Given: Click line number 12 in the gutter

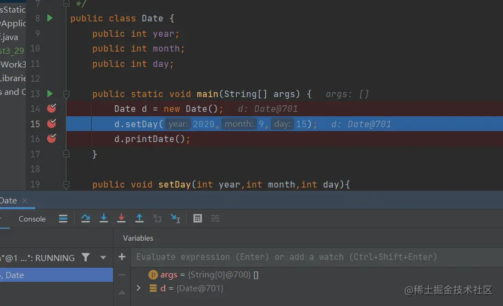Looking at the screenshot, I should [x=35, y=78].
